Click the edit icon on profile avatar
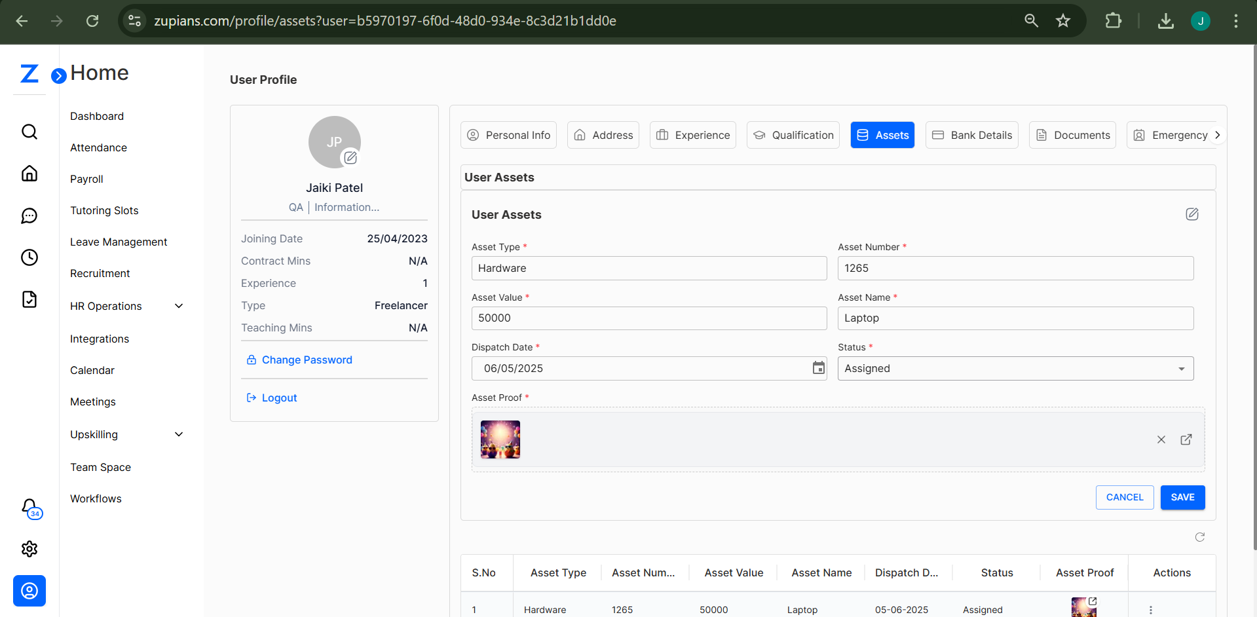This screenshot has width=1257, height=617. [350, 157]
